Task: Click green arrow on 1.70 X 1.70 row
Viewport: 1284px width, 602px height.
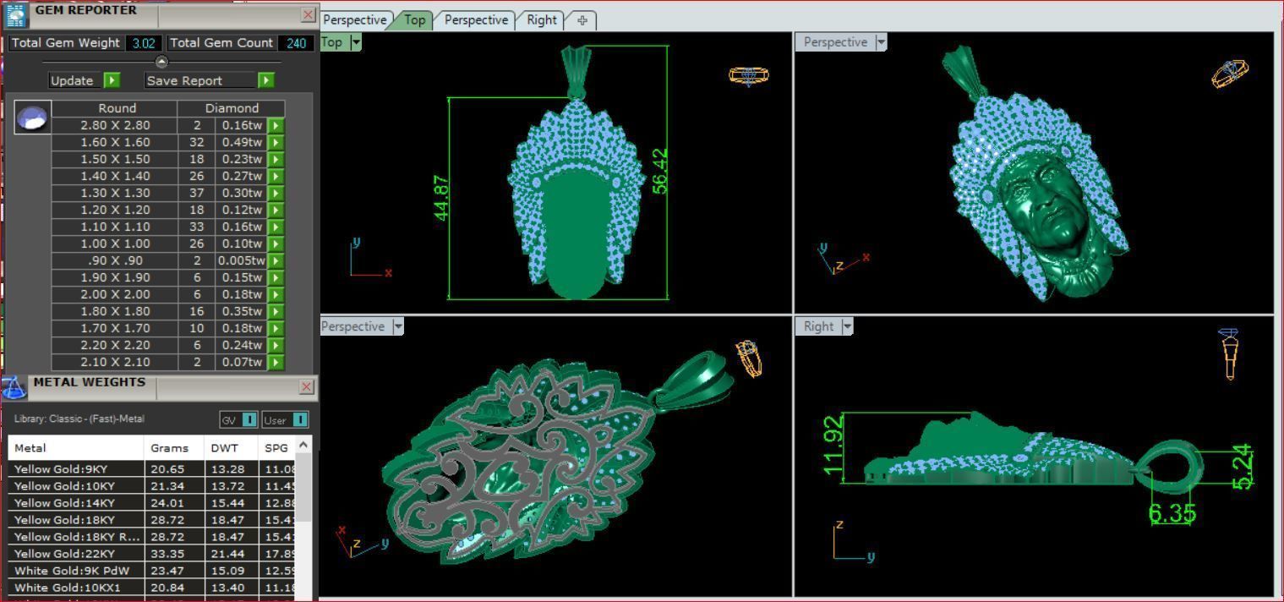Action: tap(276, 328)
